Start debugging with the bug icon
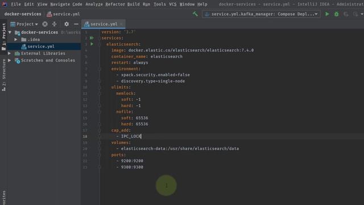This screenshot has width=364, height=205. coord(336,14)
